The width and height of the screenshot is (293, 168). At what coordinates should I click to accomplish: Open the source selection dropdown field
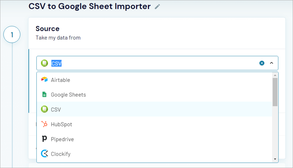click(x=157, y=63)
